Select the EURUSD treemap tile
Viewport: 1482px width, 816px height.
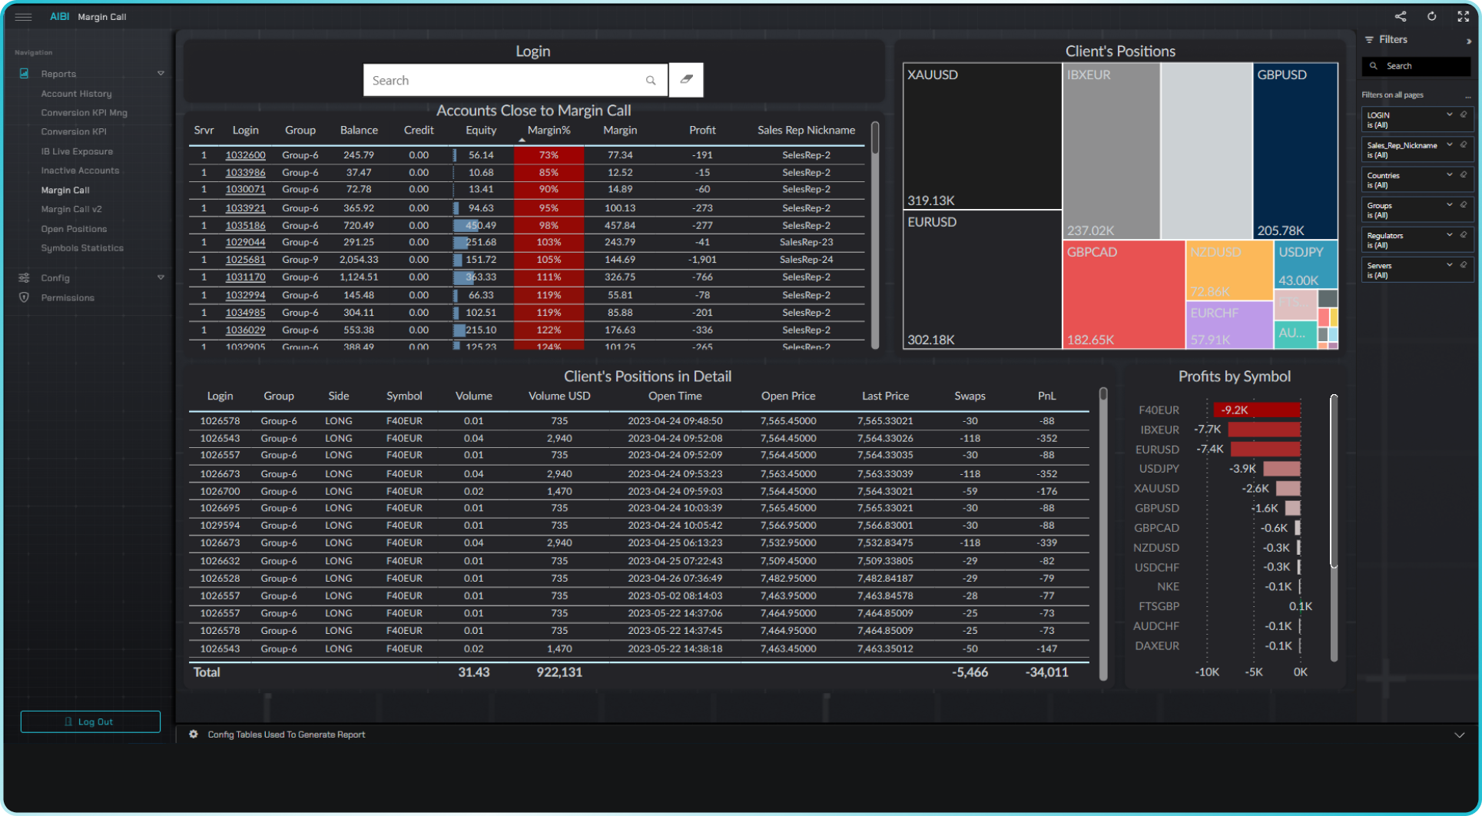983,280
